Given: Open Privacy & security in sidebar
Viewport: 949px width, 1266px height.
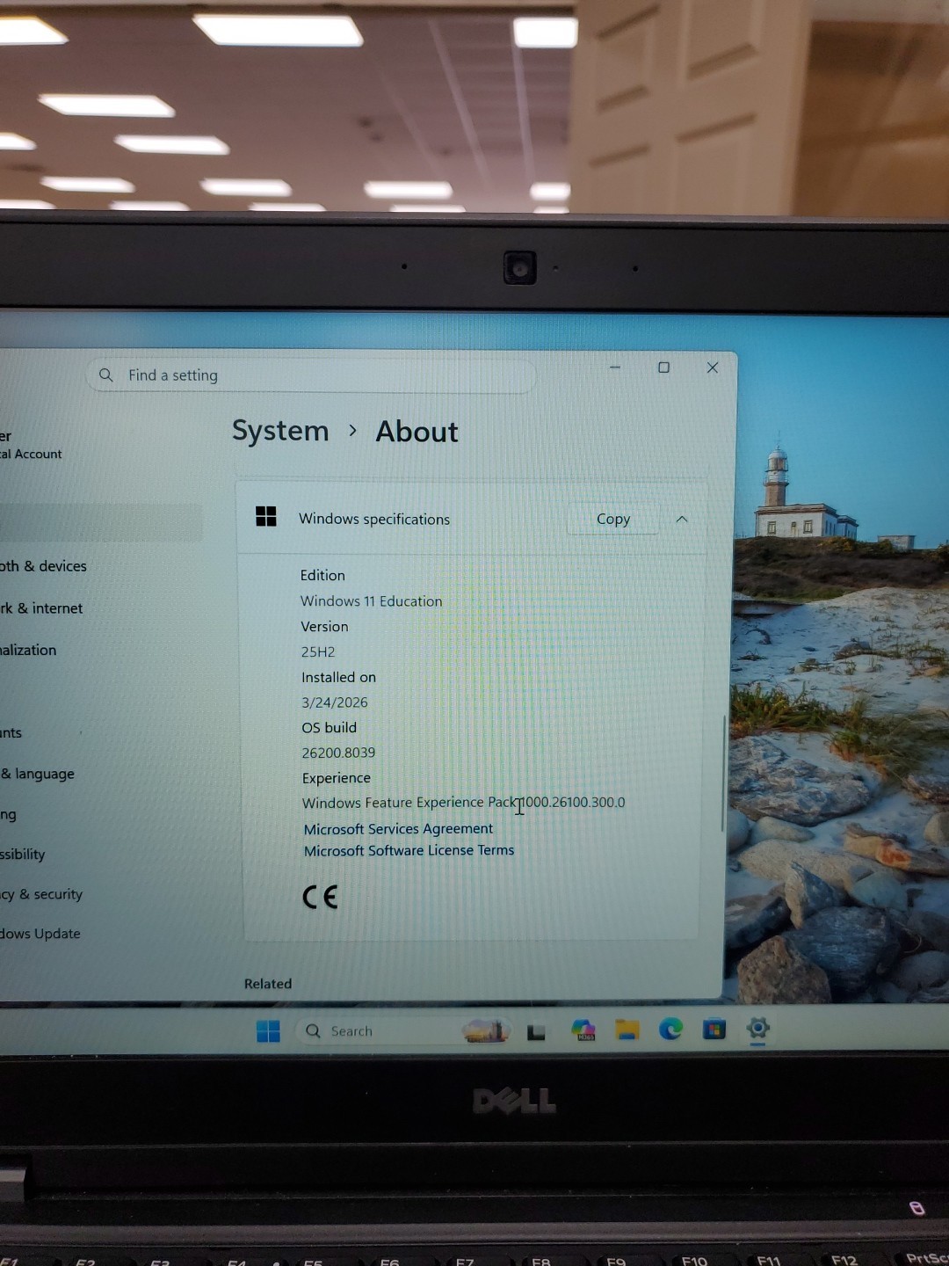Looking at the screenshot, I should click(x=41, y=894).
